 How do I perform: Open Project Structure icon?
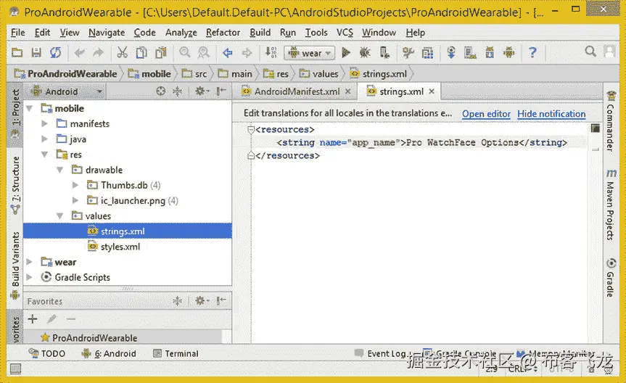(x=427, y=52)
